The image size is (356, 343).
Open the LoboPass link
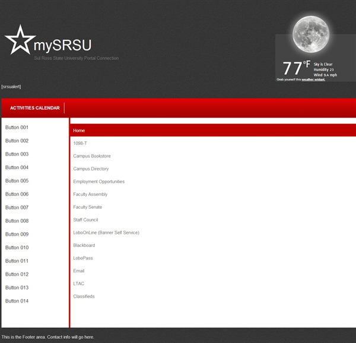[x=83, y=258]
